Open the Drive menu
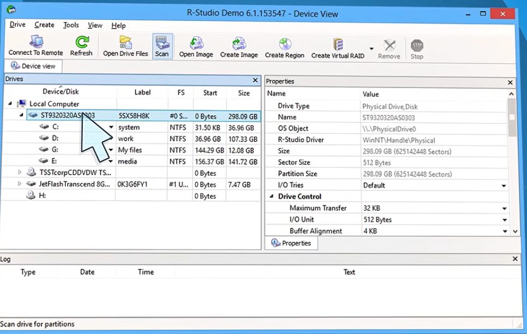The width and height of the screenshot is (527, 334). coord(17,25)
